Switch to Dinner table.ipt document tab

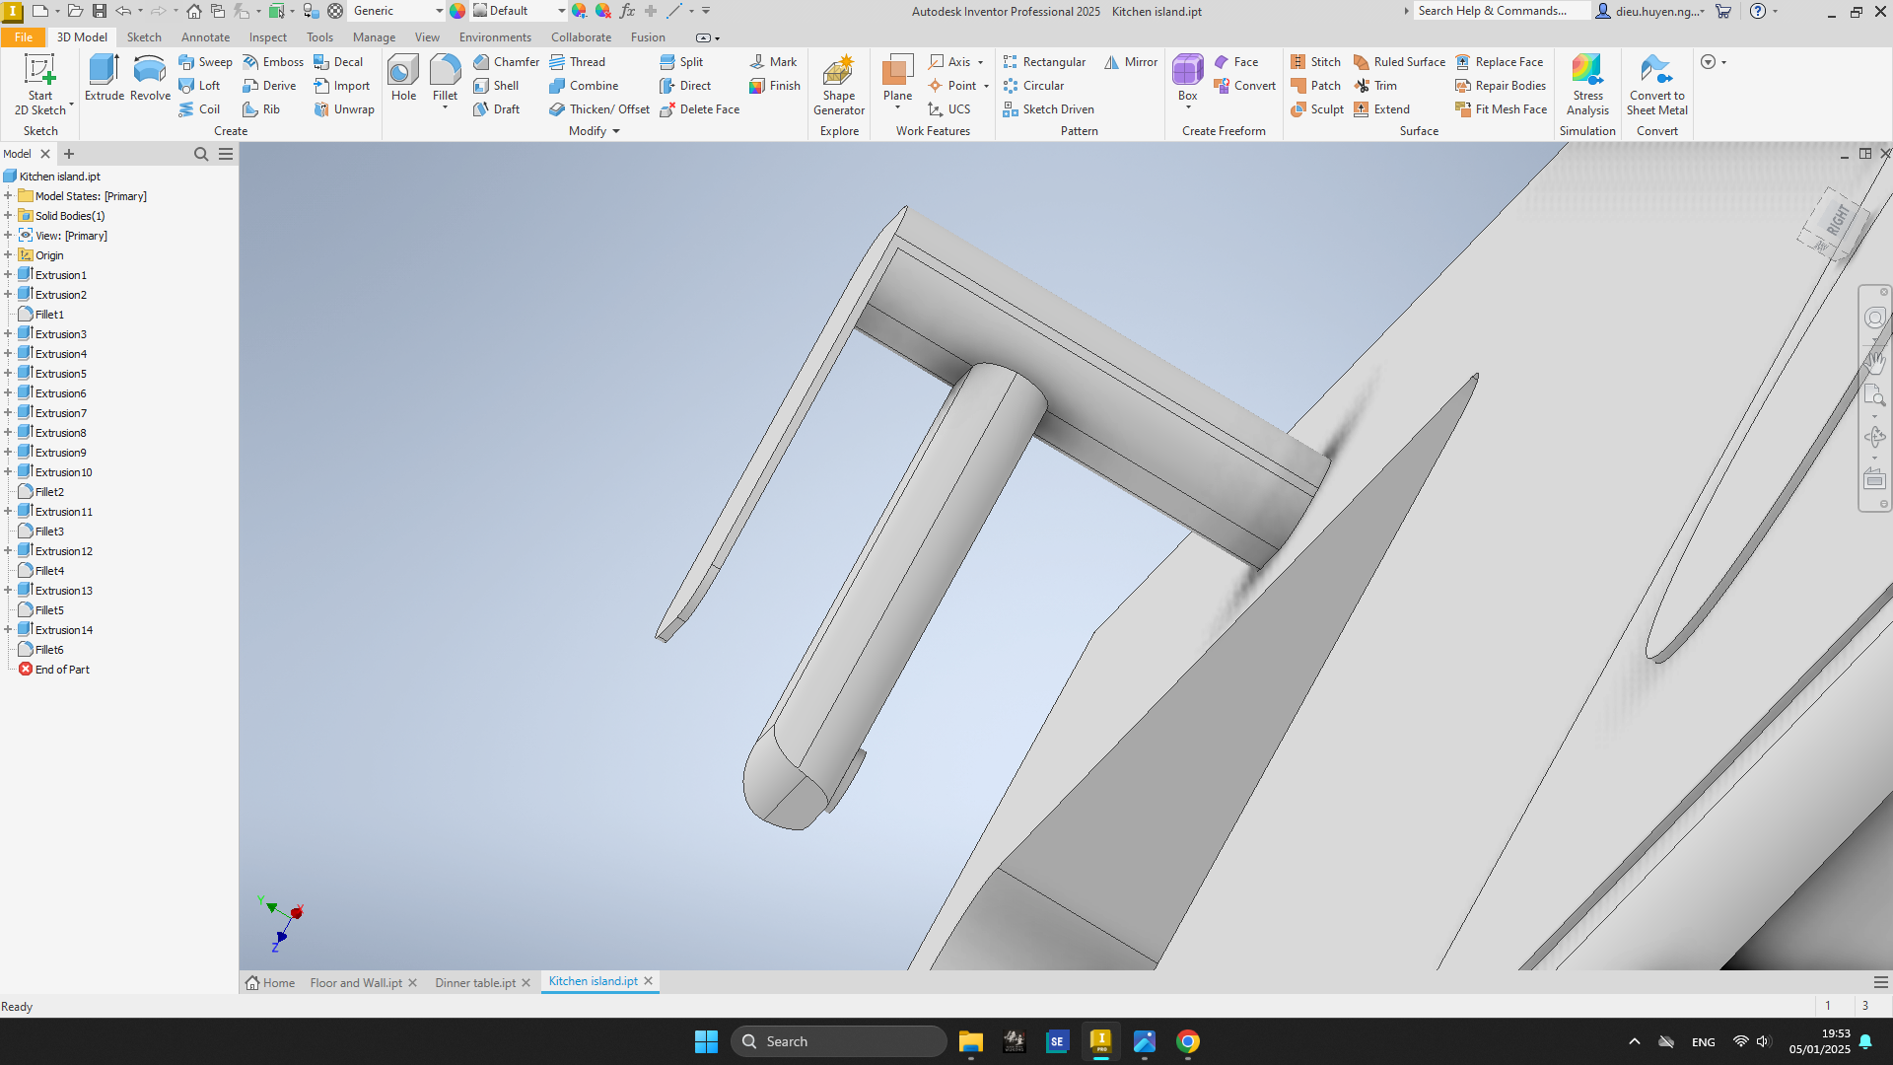point(475,983)
